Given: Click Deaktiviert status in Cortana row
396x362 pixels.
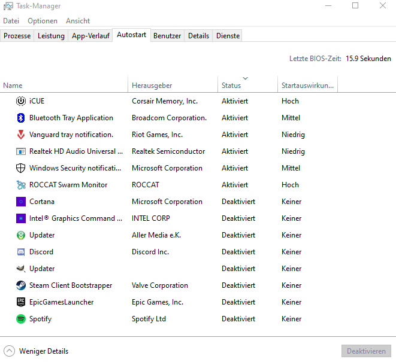Looking at the screenshot, I should click(x=238, y=202).
